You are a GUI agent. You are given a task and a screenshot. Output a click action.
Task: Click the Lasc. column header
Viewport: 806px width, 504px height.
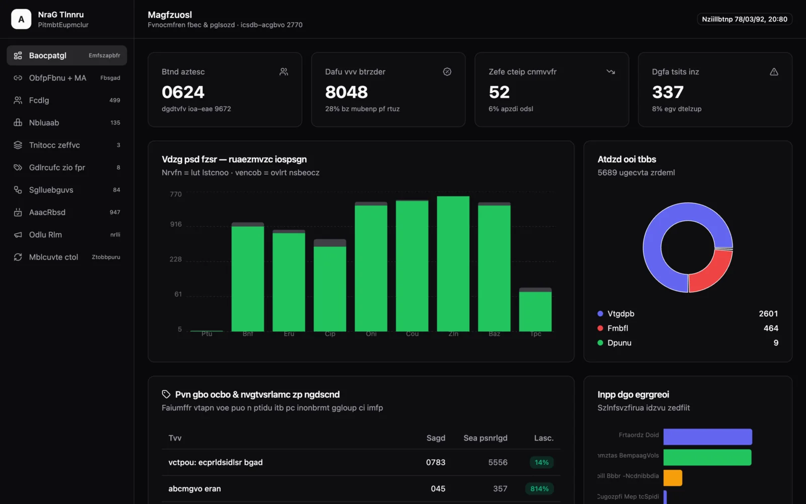click(x=544, y=438)
